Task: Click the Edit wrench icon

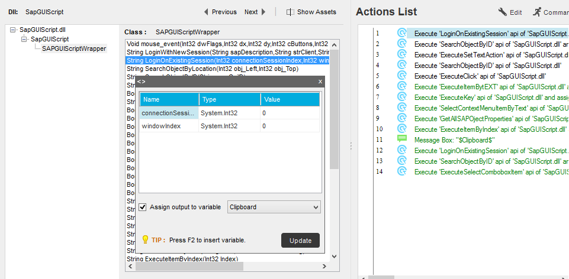Action: tap(503, 12)
